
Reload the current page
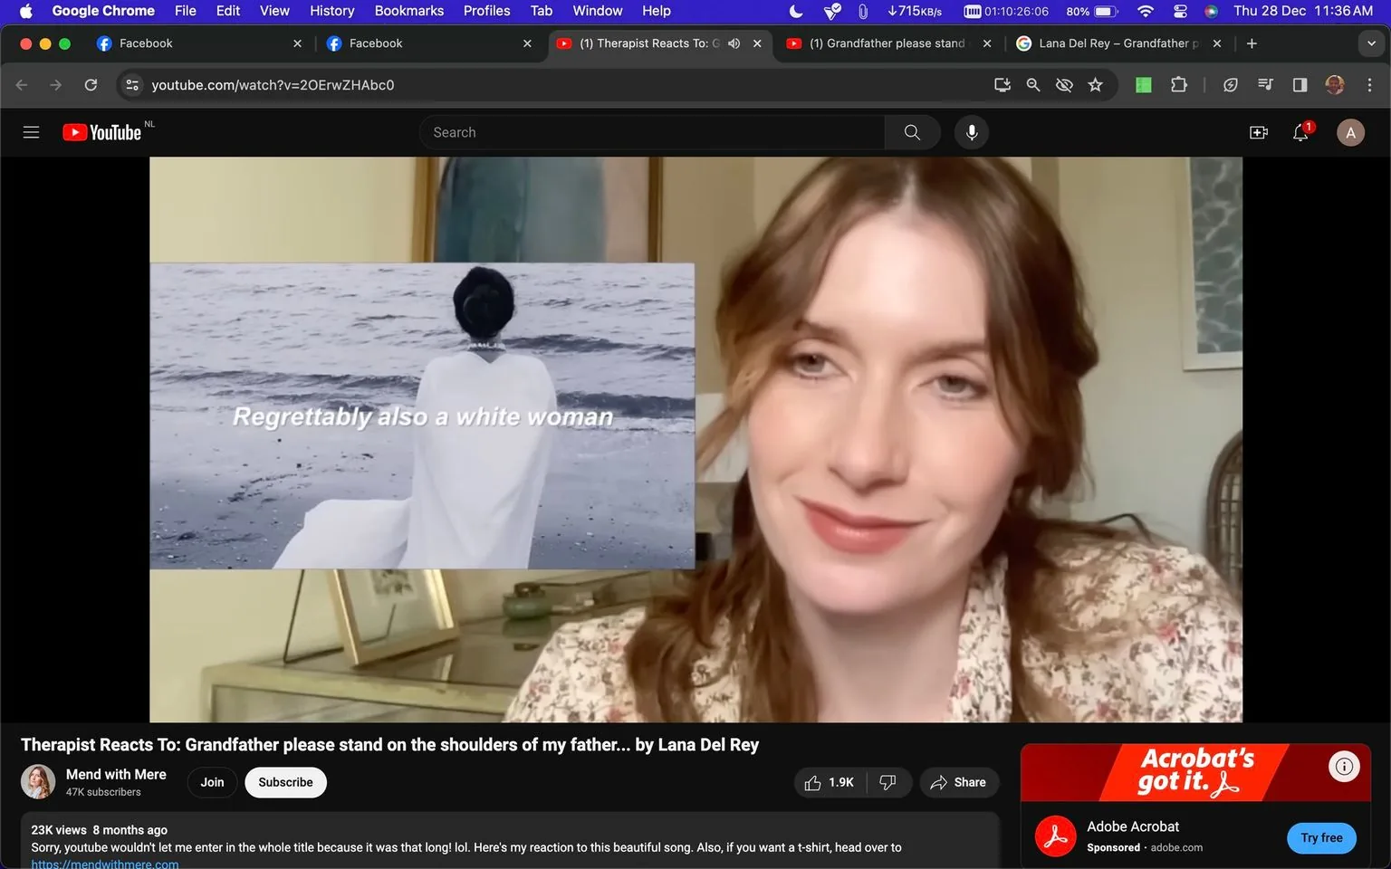(x=91, y=84)
